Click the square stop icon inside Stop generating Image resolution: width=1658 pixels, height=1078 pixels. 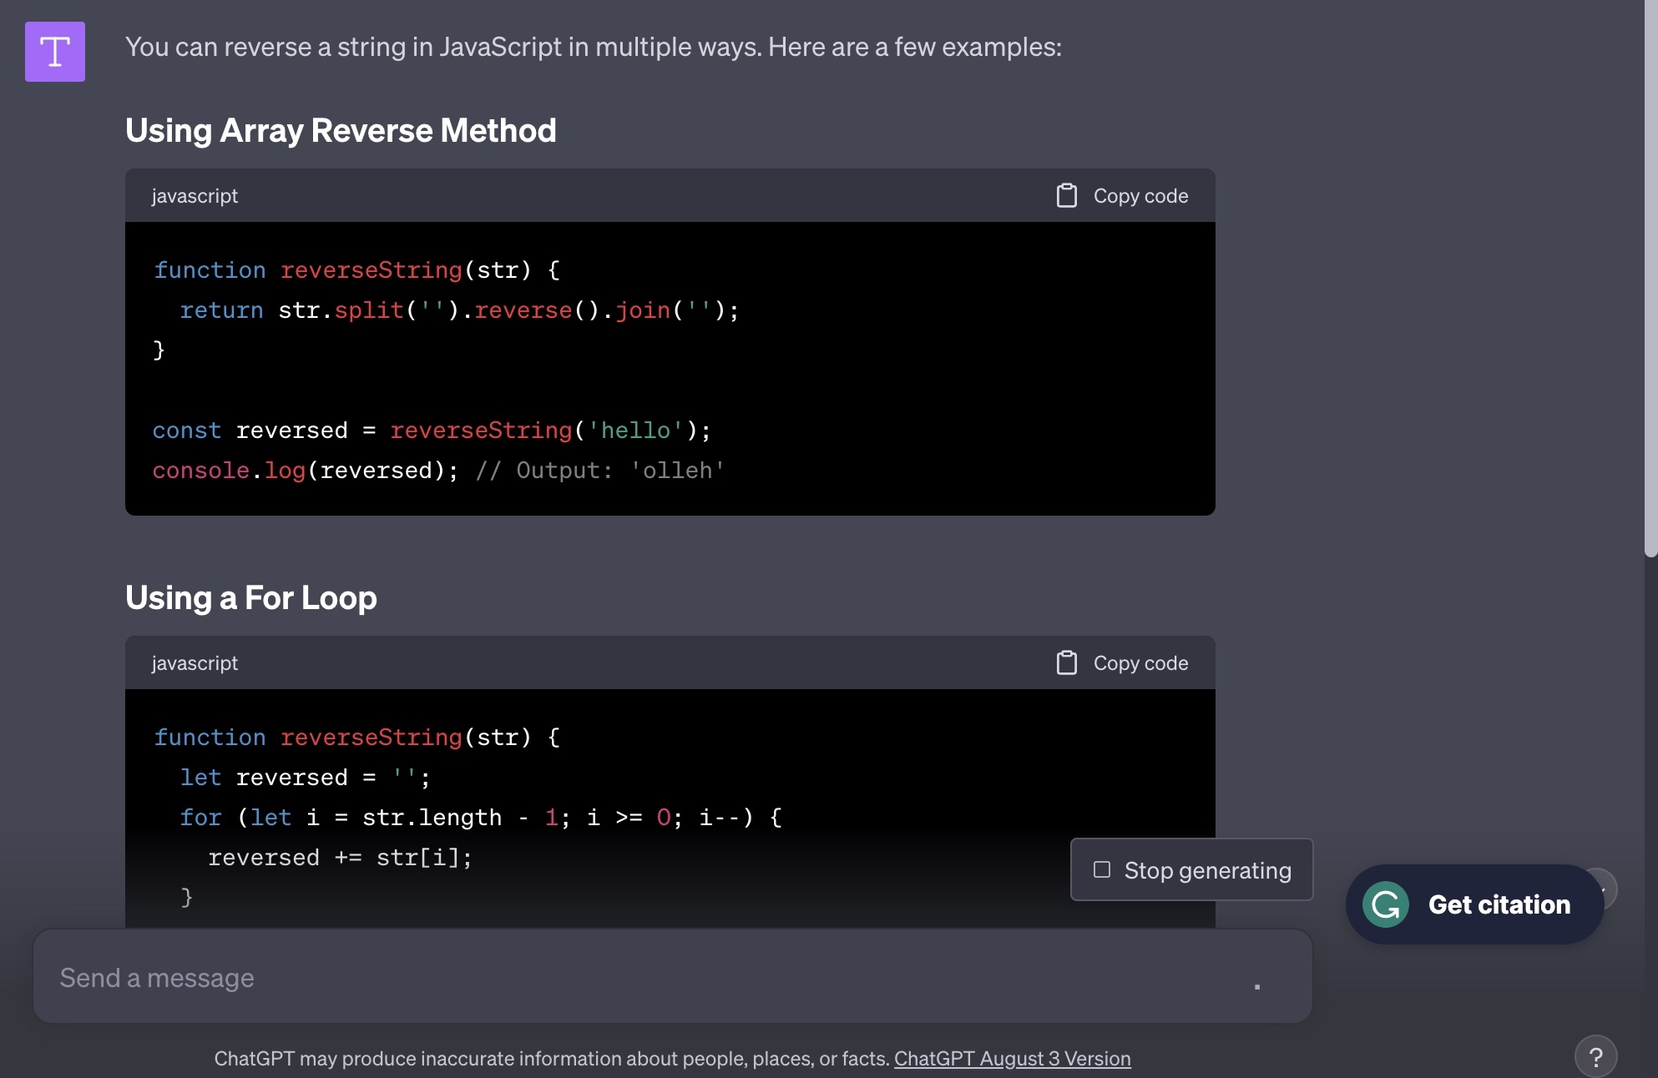1102,869
